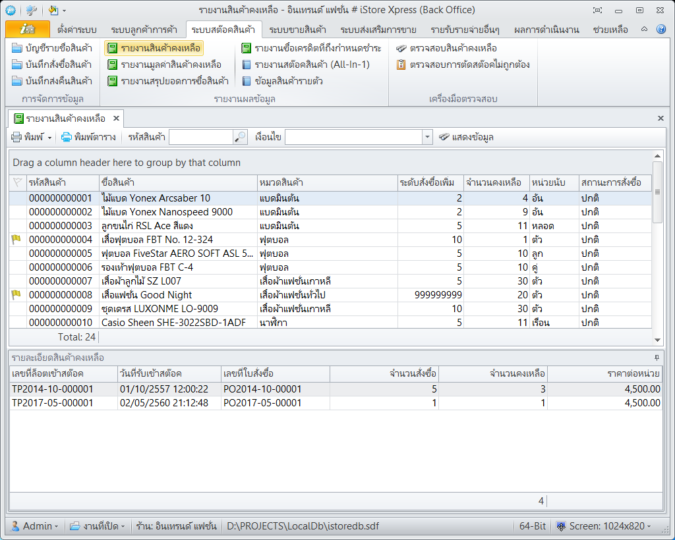
Task: Open บันทึกส่งคืนสินค้า return entry
Action: point(52,81)
